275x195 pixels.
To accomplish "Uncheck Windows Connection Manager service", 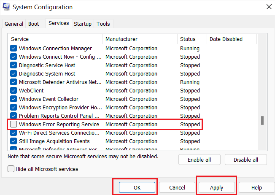I will pyautogui.click(x=13, y=48).
